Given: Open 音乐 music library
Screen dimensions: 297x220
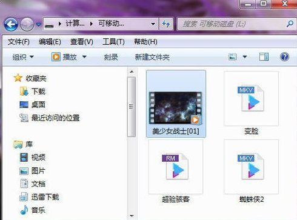Looking at the screenshot, I should coord(32,210).
